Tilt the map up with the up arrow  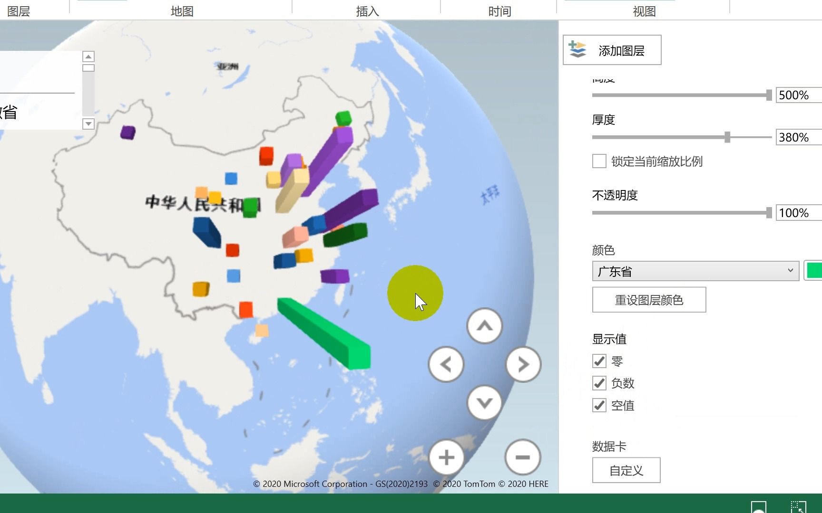[x=484, y=326]
